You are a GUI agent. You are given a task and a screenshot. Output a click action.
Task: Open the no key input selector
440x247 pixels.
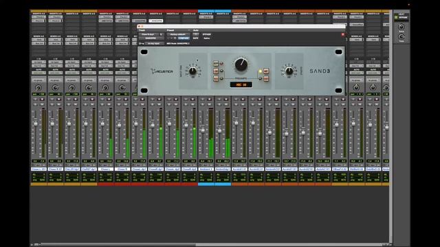[x=154, y=44]
